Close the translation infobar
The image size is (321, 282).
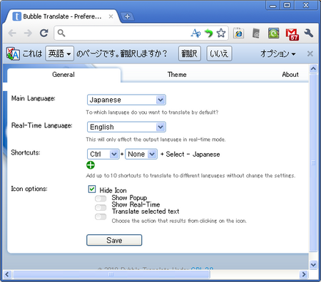(x=310, y=53)
